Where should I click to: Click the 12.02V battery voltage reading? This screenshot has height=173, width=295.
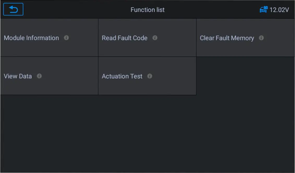point(279,10)
